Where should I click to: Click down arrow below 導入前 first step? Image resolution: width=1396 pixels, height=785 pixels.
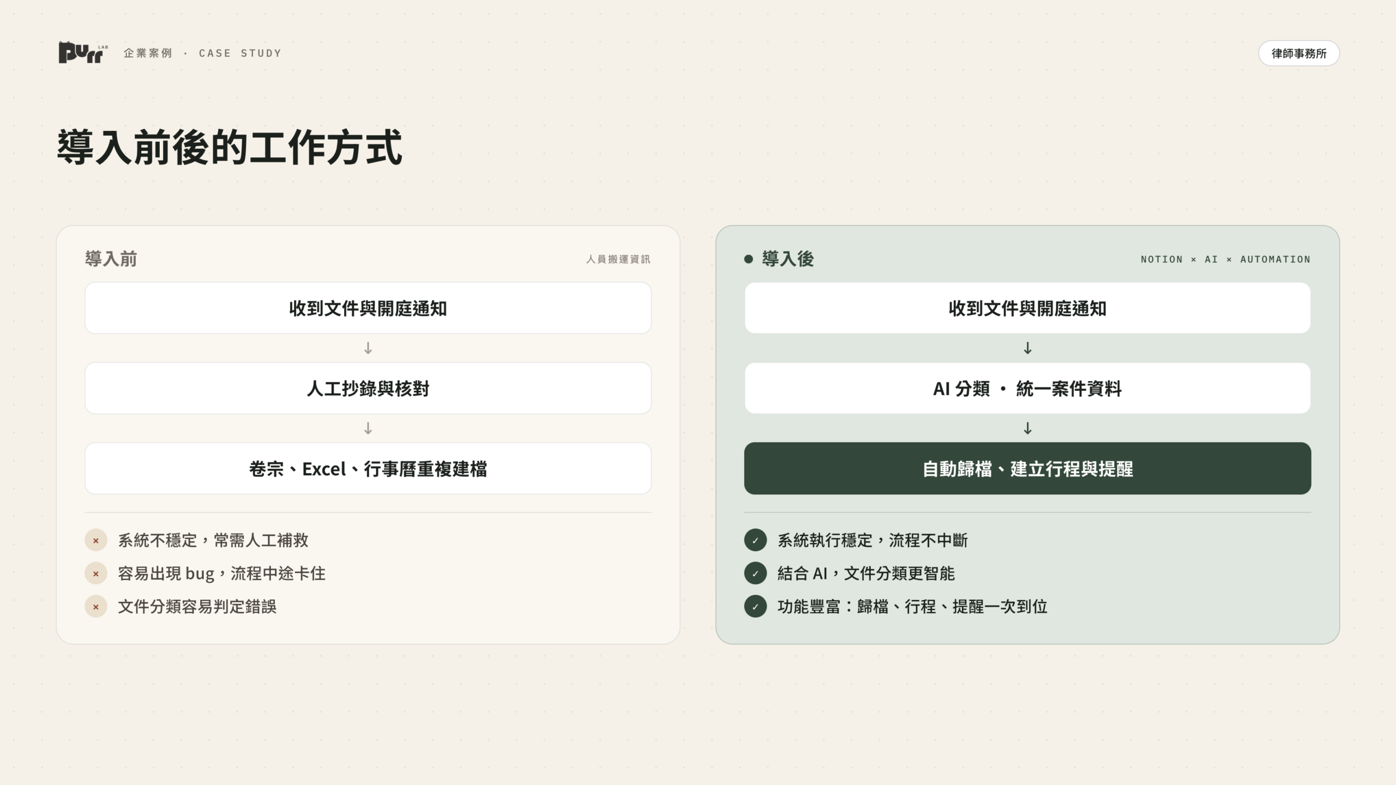(x=368, y=348)
